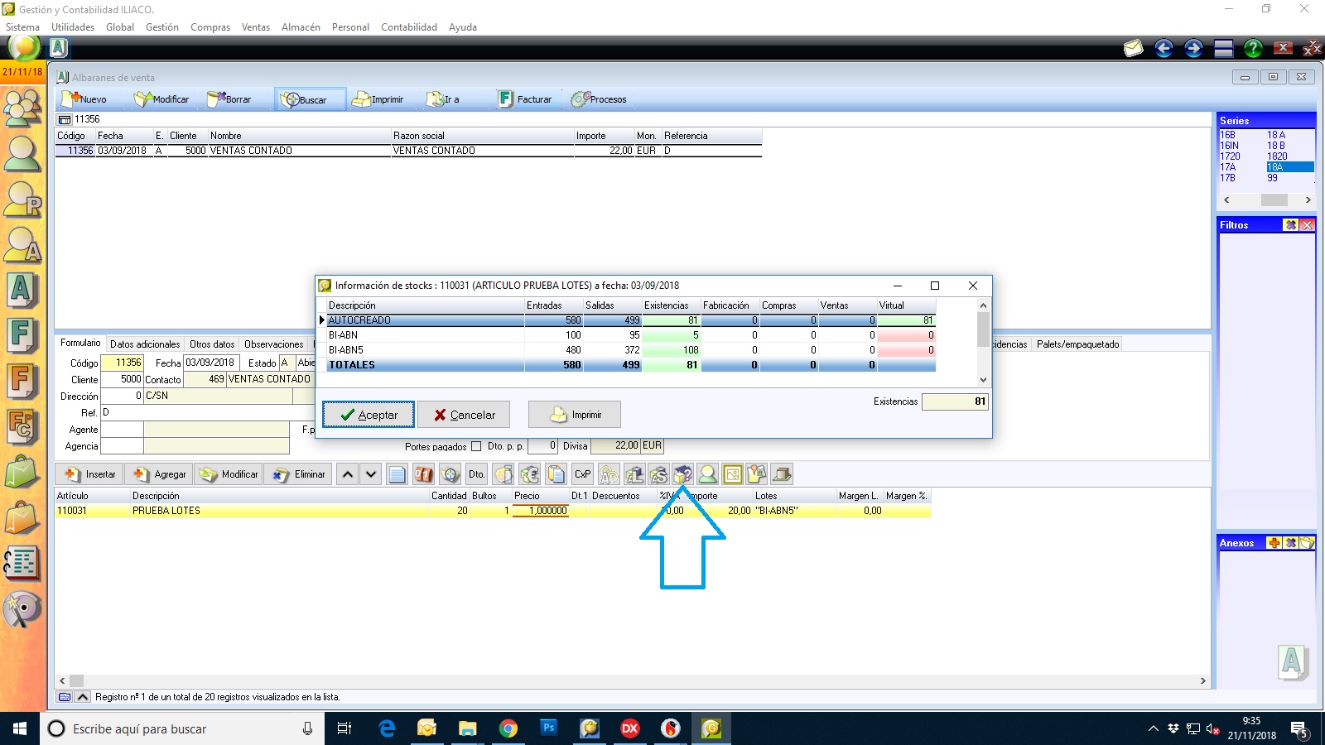The height and width of the screenshot is (745, 1325).
Task: Toggle the Portes pagados checkbox
Action: (476, 446)
